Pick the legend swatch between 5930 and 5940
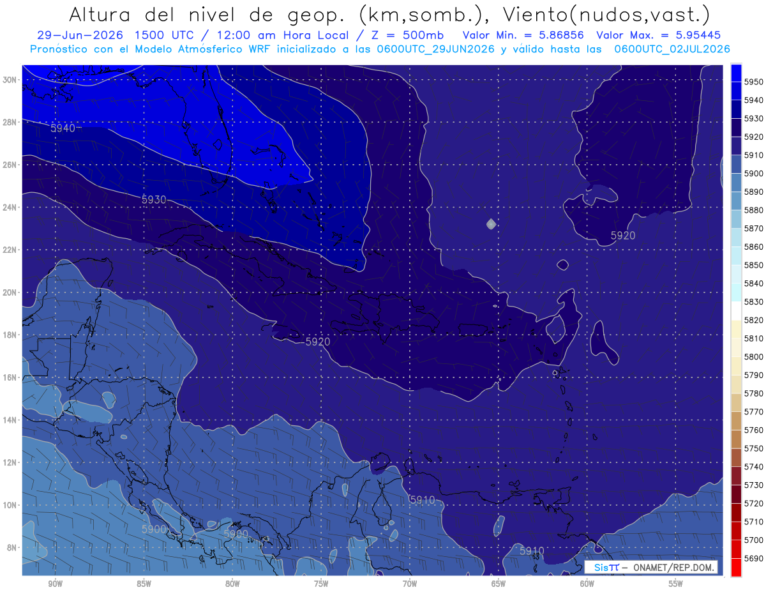The width and height of the screenshot is (766, 592). pos(736,109)
